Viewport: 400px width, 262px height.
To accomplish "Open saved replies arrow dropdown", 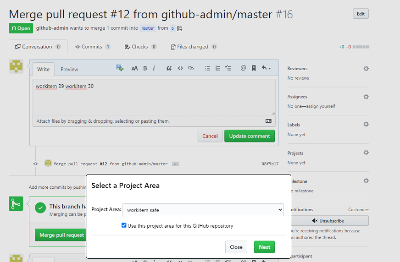I will 267,68.
